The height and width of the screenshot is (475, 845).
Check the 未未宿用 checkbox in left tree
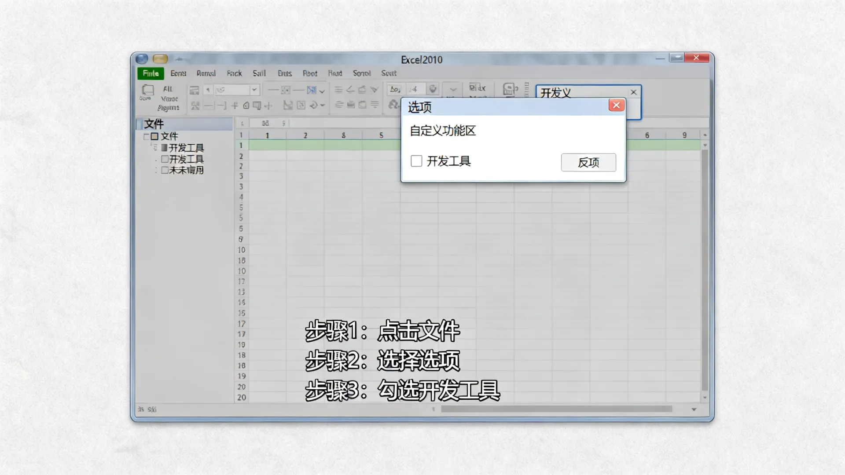165,170
